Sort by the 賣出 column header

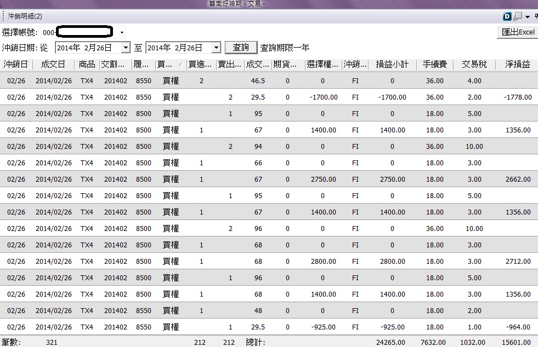click(x=230, y=65)
